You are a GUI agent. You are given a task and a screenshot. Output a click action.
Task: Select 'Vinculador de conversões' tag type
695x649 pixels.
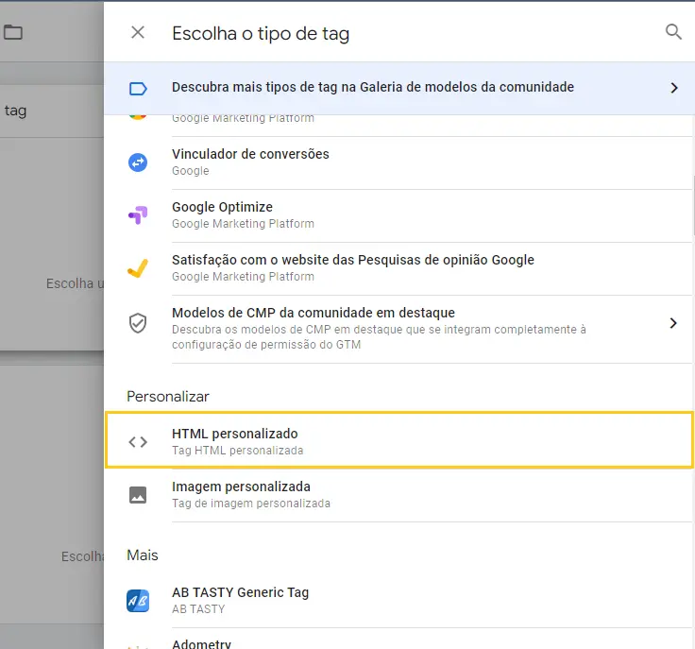pyautogui.click(x=398, y=162)
